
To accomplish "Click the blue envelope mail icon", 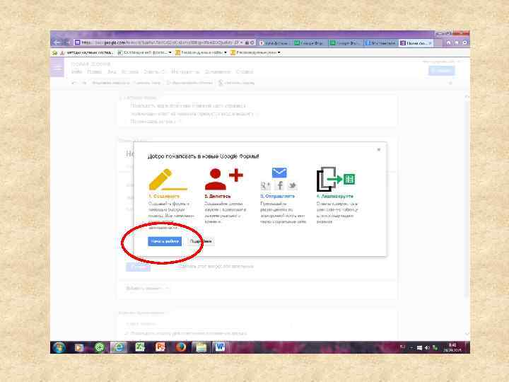I will [x=279, y=173].
